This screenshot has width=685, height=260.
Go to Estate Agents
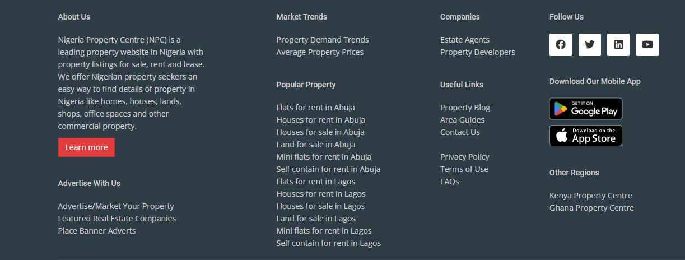pos(465,40)
